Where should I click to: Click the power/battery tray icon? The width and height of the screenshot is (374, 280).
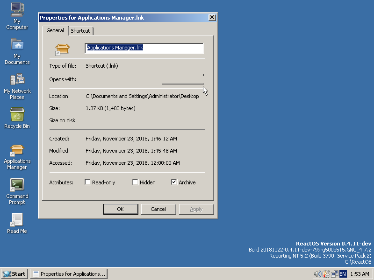[326, 274]
